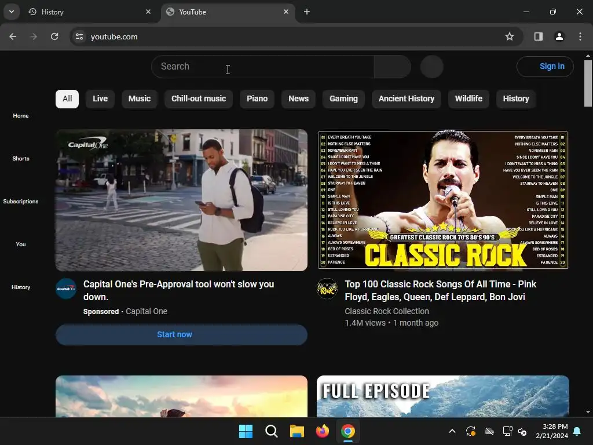Open Top 100 Classic Rock Songs title
593x445 pixels.
[x=440, y=291]
